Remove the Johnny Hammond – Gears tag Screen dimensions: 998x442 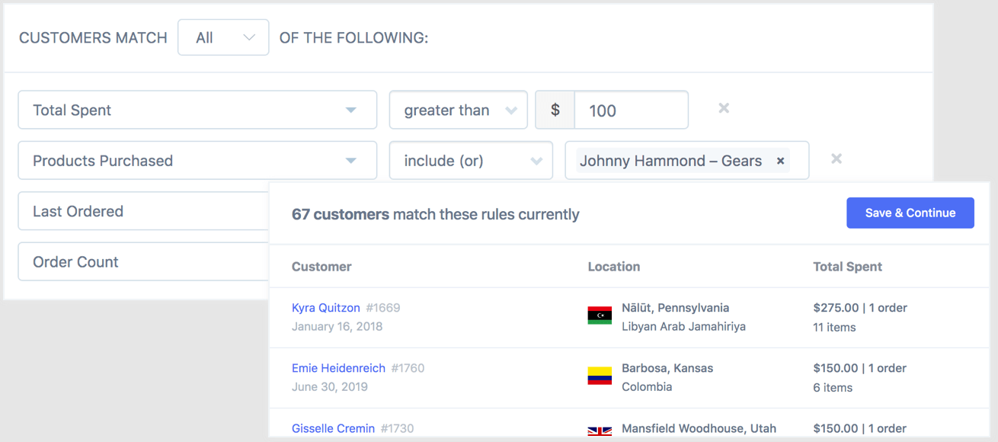point(780,161)
